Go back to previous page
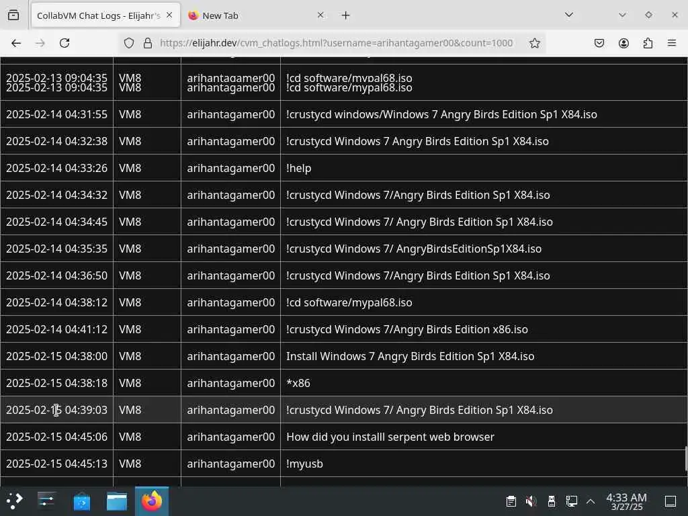This screenshot has width=688, height=516. 16,43
